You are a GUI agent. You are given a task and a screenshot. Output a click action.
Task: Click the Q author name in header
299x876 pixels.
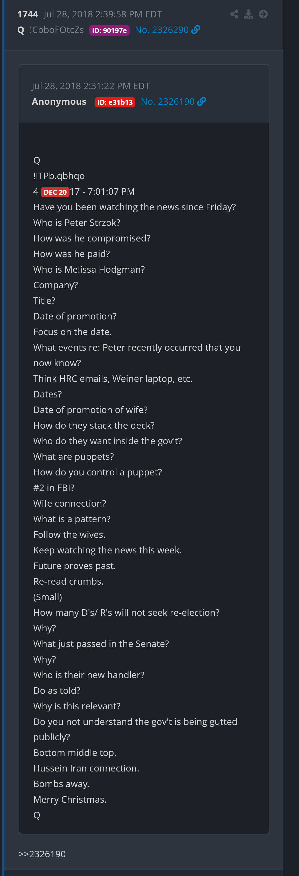pos(21,30)
